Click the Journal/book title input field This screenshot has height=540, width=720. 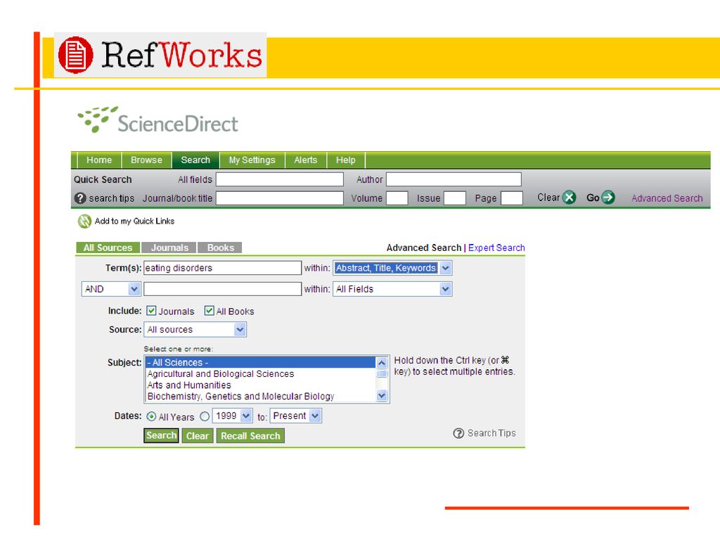(280, 198)
